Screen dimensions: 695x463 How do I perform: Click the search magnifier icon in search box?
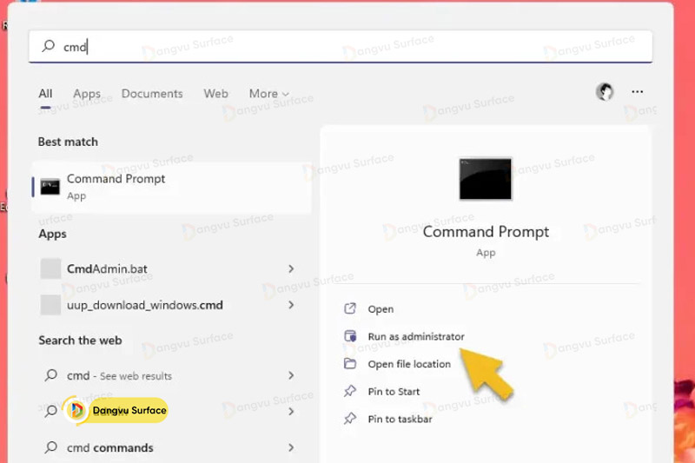point(48,46)
